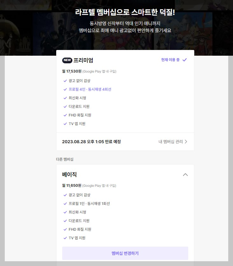Click the (Google Play 앱 내 구입) note under 베이직
This screenshot has height=266, width=233.
99,185
